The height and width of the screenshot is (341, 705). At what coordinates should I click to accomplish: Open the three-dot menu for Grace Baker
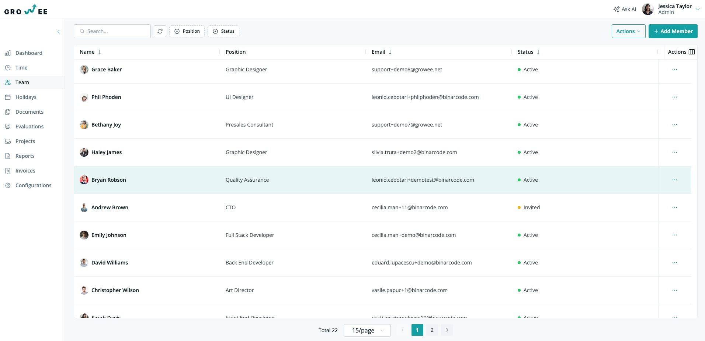(x=675, y=70)
